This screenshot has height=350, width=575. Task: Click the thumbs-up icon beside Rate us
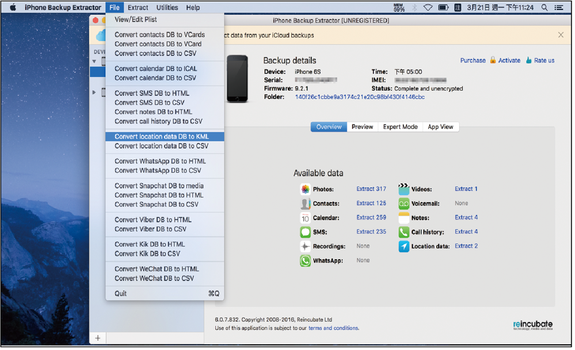(x=528, y=60)
